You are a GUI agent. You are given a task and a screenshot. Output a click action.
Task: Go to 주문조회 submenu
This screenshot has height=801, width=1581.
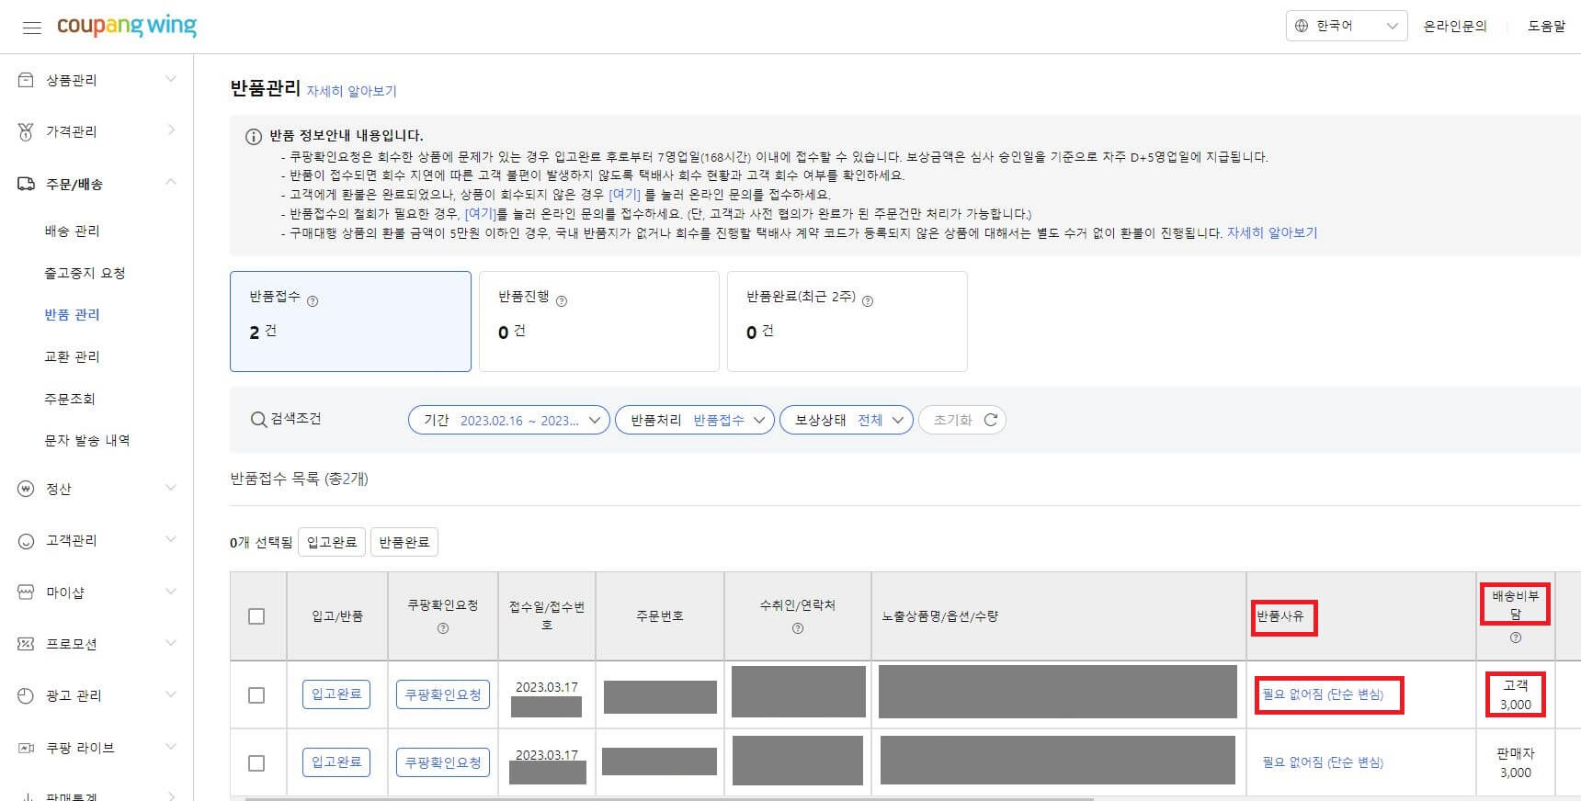tap(70, 399)
